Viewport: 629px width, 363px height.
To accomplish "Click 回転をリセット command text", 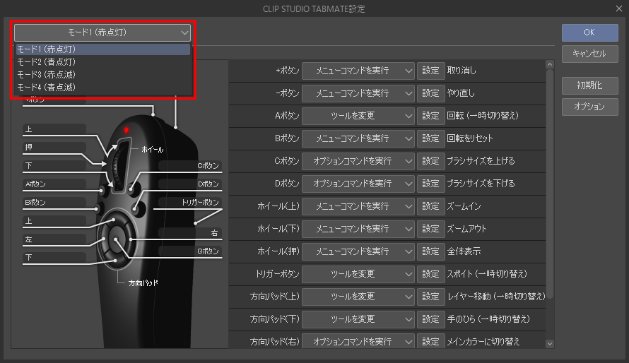I will coord(470,138).
